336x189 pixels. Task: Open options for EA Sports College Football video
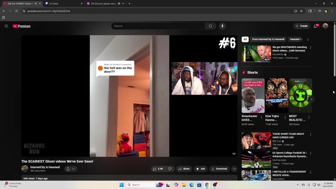(x=311, y=153)
